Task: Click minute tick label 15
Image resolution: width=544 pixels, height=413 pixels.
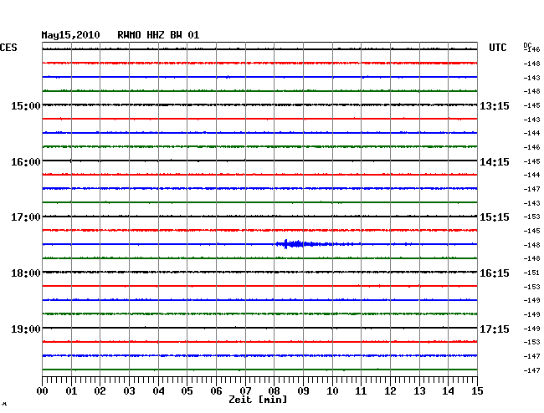Action: [x=477, y=391]
